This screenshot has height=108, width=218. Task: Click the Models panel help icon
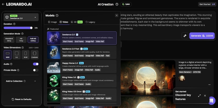click(x=57, y=15)
